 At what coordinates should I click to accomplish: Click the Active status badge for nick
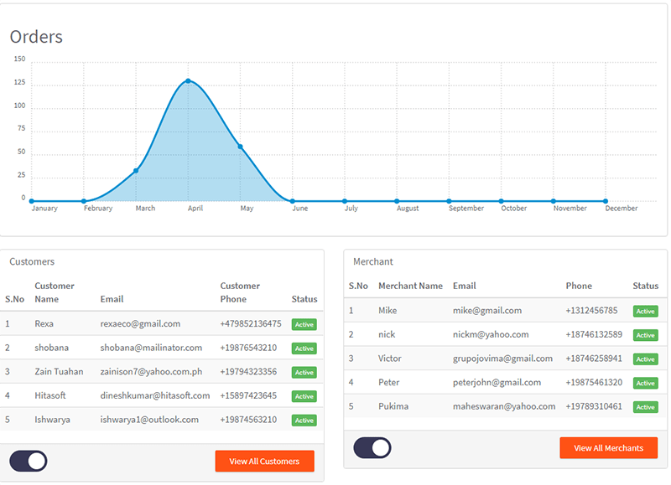tap(645, 335)
